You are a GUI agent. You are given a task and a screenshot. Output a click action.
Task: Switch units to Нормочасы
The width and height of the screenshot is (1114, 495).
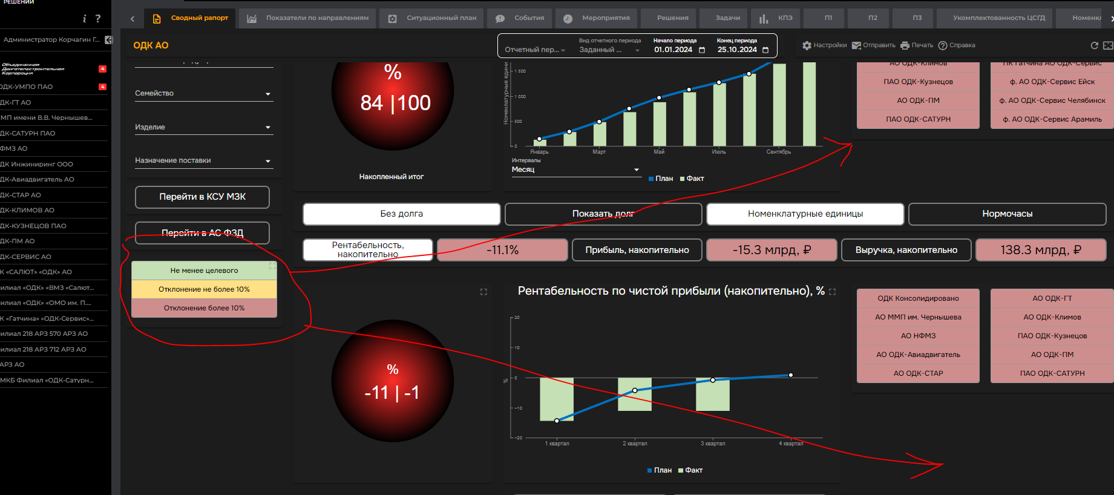pyautogui.click(x=1007, y=214)
